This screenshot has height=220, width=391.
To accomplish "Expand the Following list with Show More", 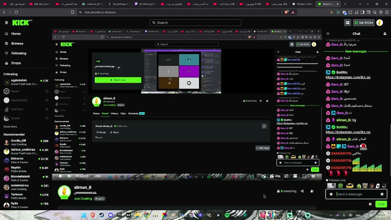I will [10, 127].
